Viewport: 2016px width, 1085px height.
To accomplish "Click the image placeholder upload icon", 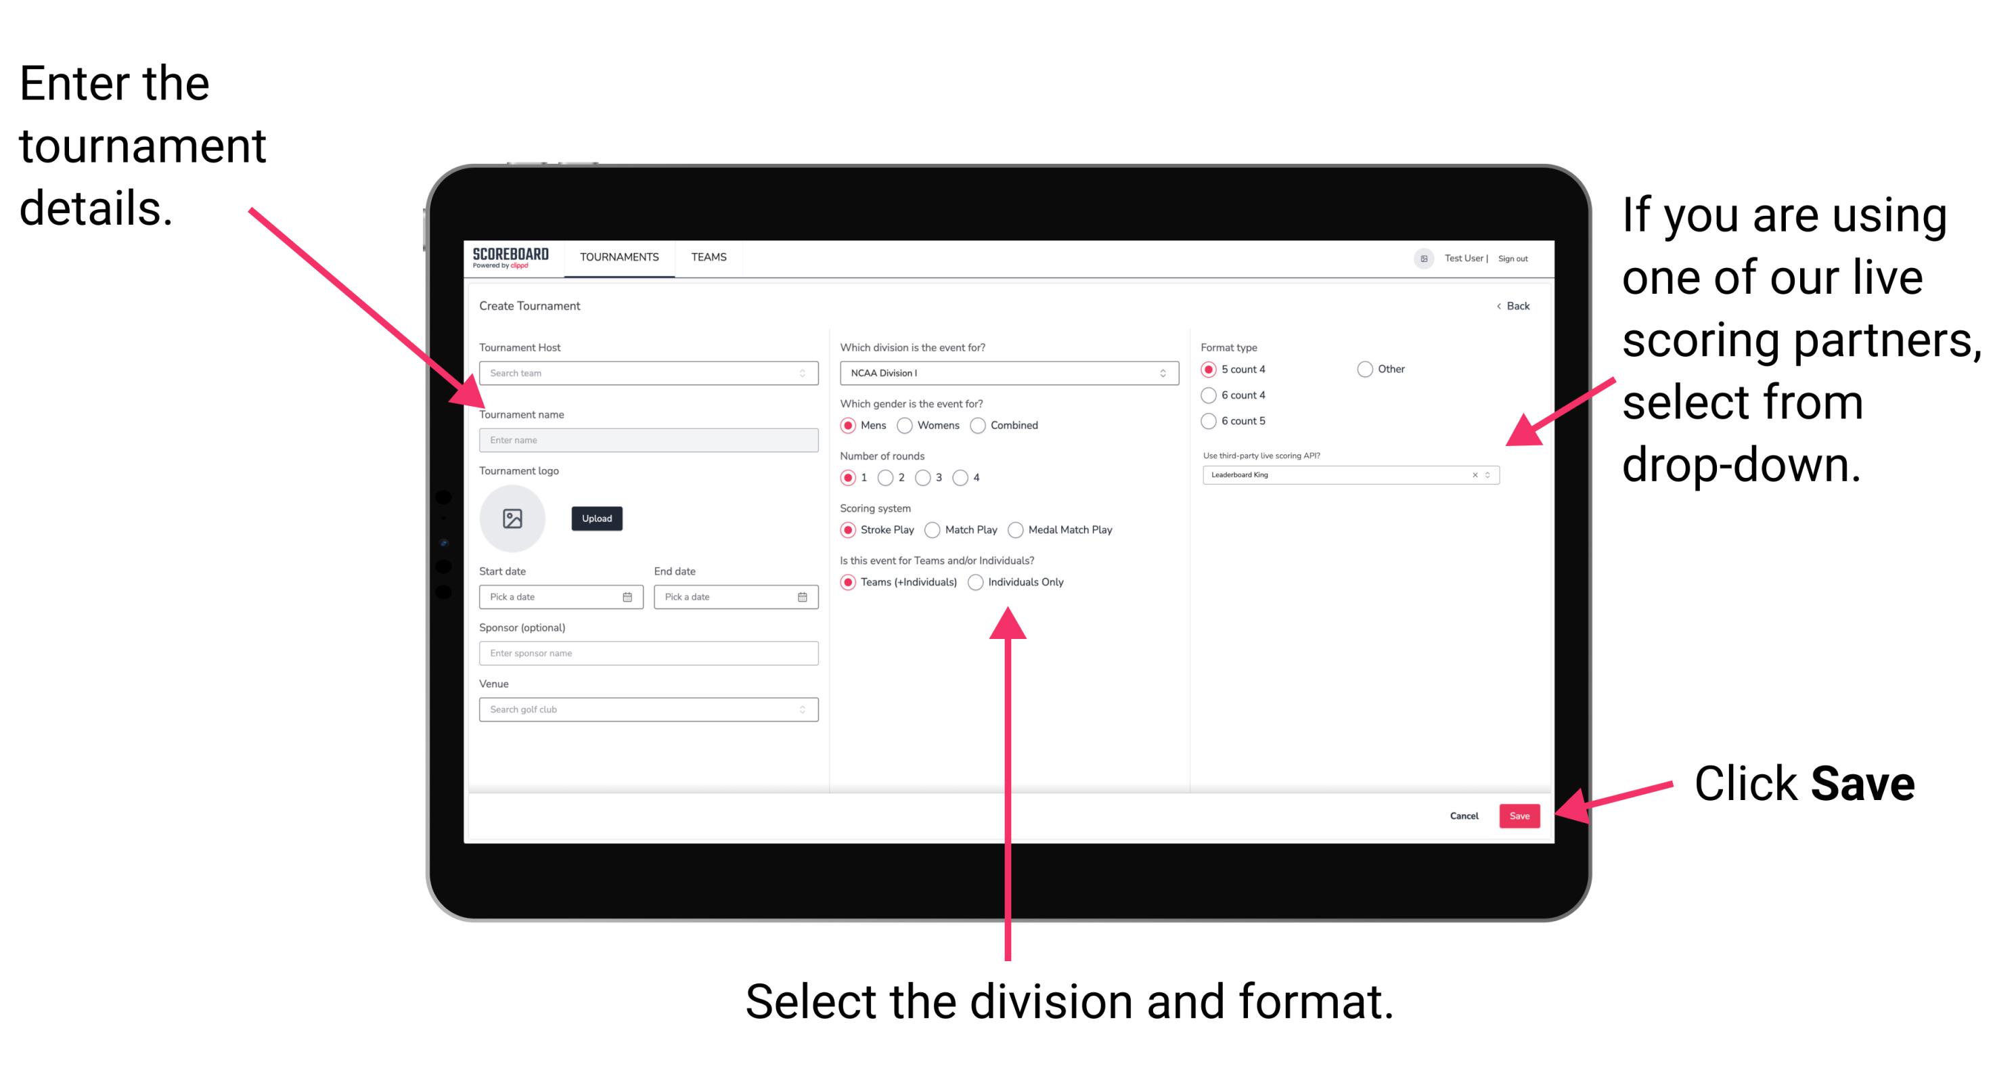I will [513, 518].
